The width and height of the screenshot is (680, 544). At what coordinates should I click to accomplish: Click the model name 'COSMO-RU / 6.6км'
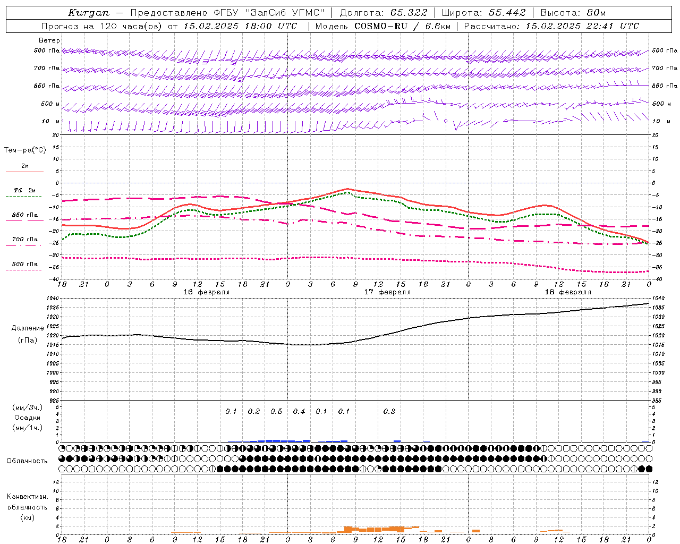[x=402, y=26]
